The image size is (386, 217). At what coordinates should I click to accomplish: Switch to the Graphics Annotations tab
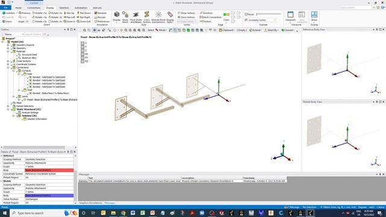coord(90,203)
